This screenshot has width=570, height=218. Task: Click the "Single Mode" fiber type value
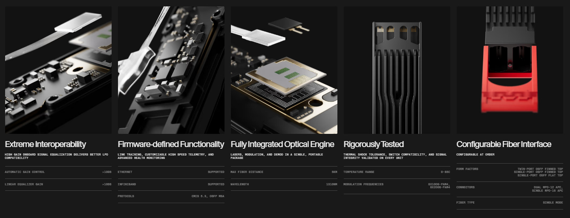coord(553,203)
